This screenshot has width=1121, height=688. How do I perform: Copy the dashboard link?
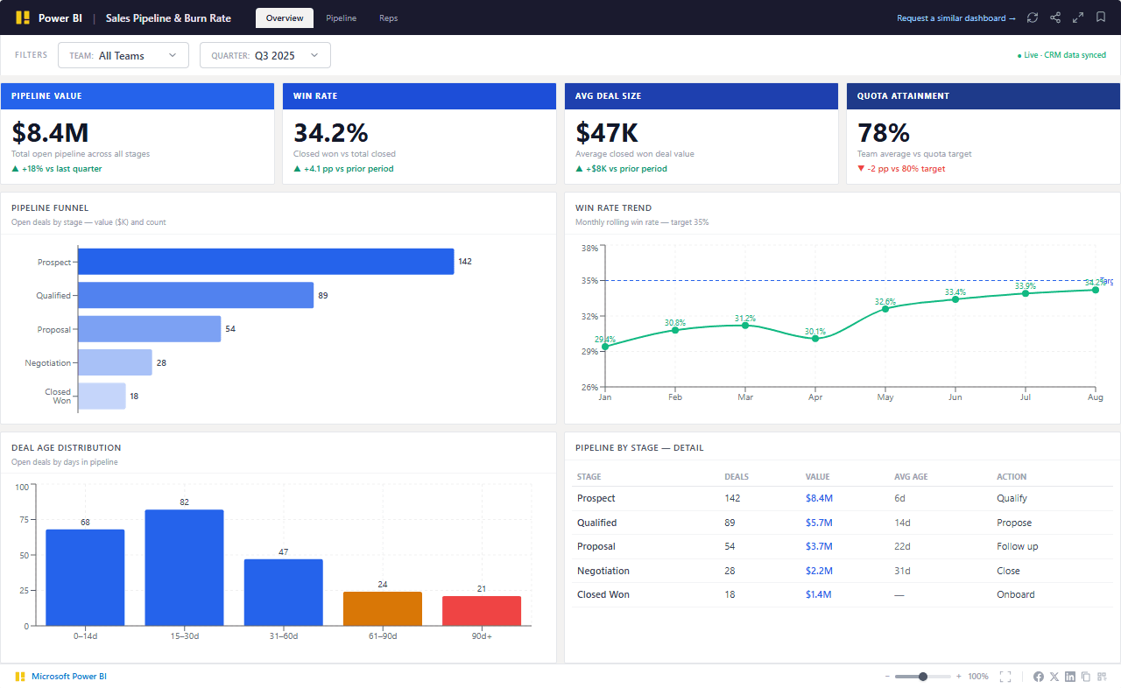1086,677
